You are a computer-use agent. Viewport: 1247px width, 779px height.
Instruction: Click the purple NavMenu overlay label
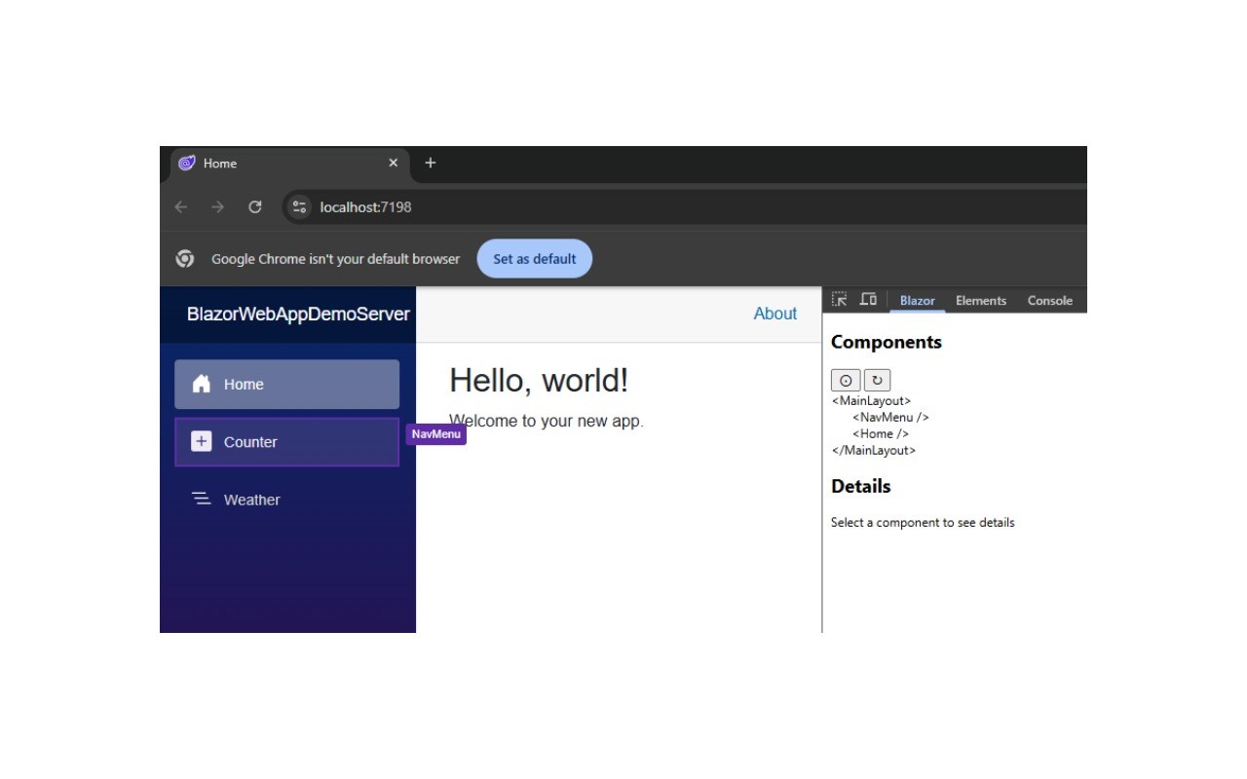coord(436,434)
